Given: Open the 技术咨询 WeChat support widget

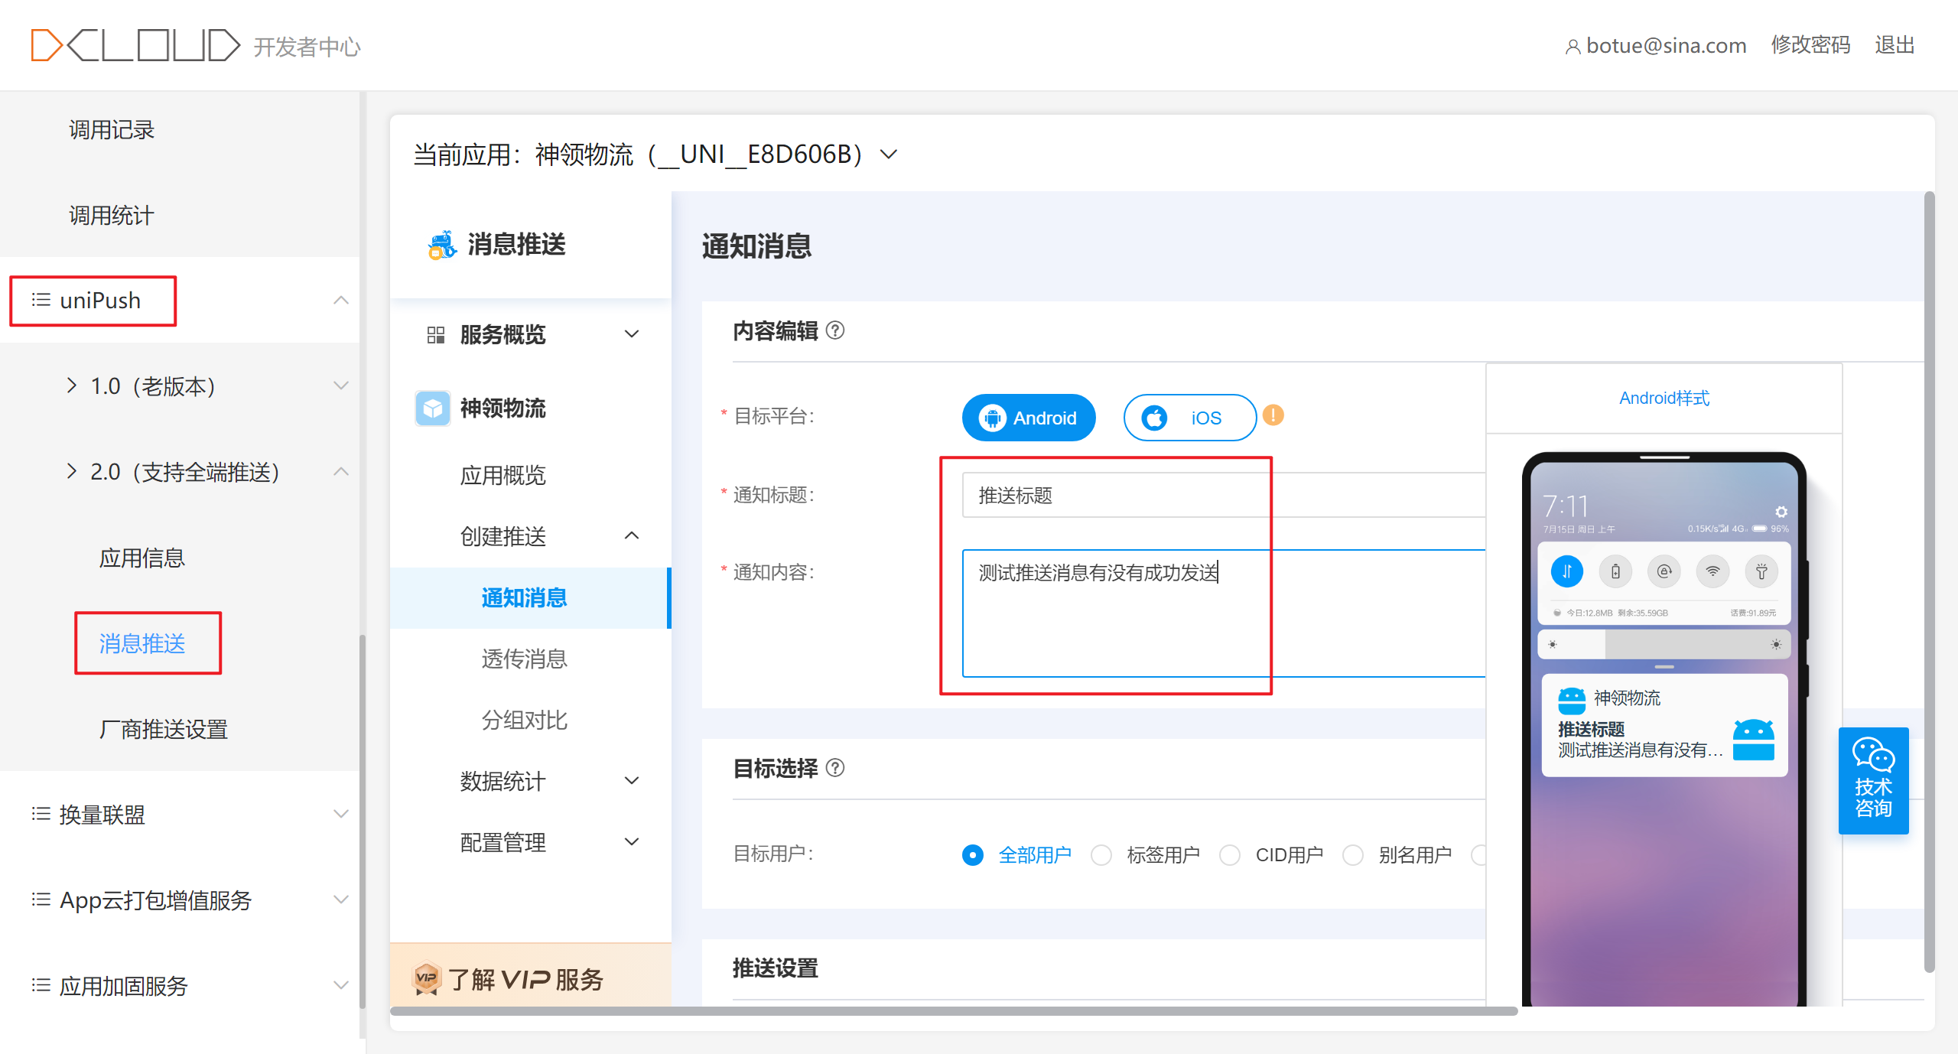Looking at the screenshot, I should [x=1872, y=780].
